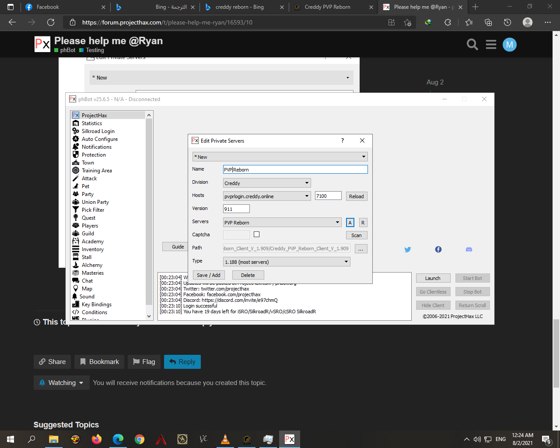Image resolution: width=560 pixels, height=448 pixels.
Task: Open the Type 1.188 dropdown
Action: 287,262
